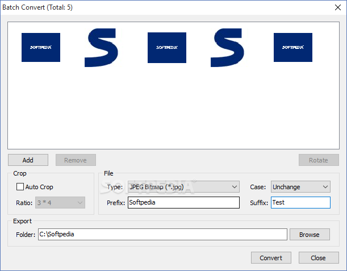Click into the Suffix input field
The image size is (347, 271).
300,203
